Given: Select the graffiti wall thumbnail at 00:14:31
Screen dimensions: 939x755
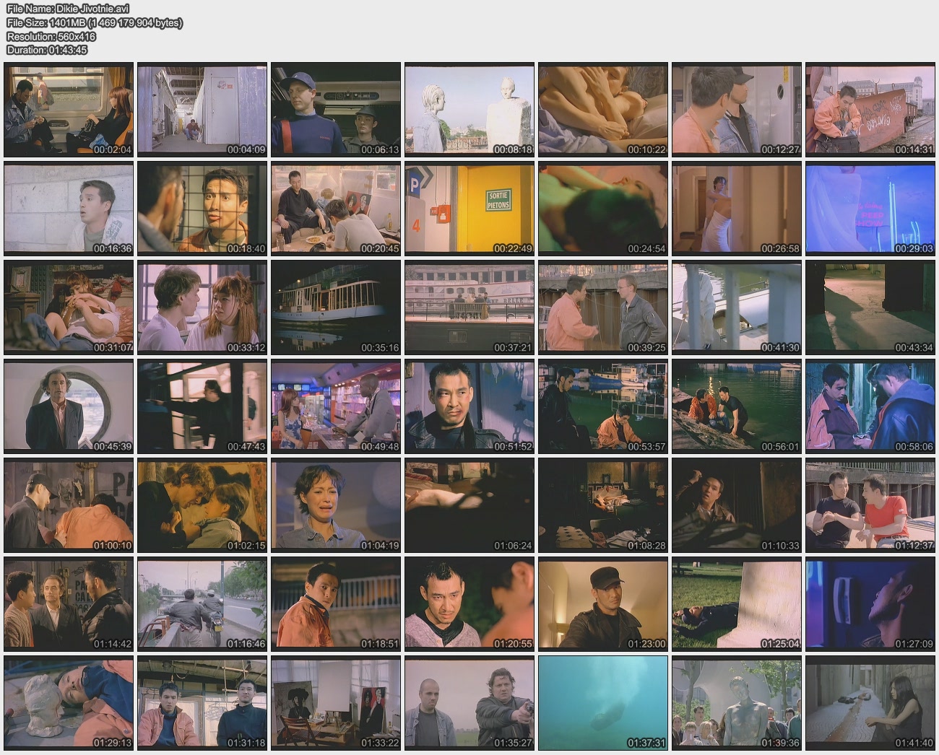Looking at the screenshot, I should click(x=870, y=110).
